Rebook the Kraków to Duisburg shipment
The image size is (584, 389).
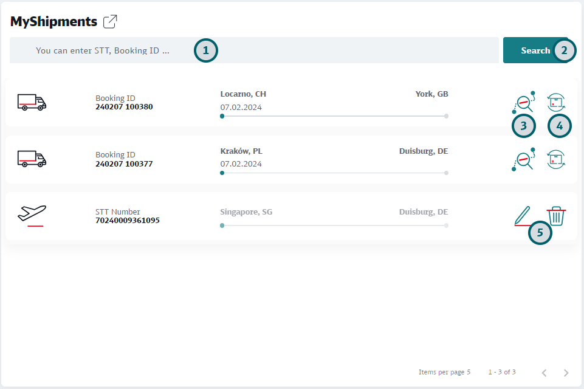click(x=556, y=159)
